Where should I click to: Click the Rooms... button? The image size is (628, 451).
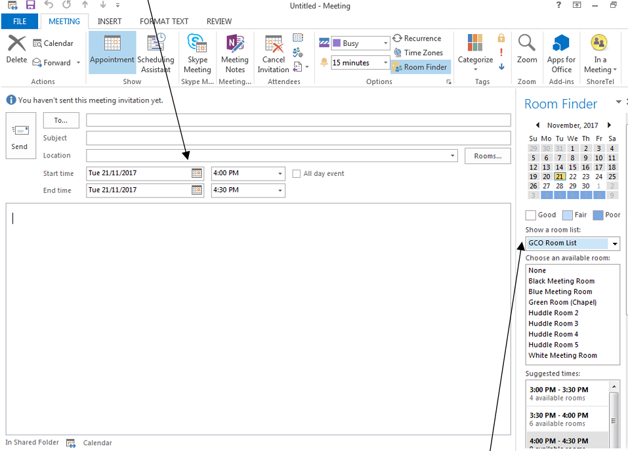tap(488, 156)
